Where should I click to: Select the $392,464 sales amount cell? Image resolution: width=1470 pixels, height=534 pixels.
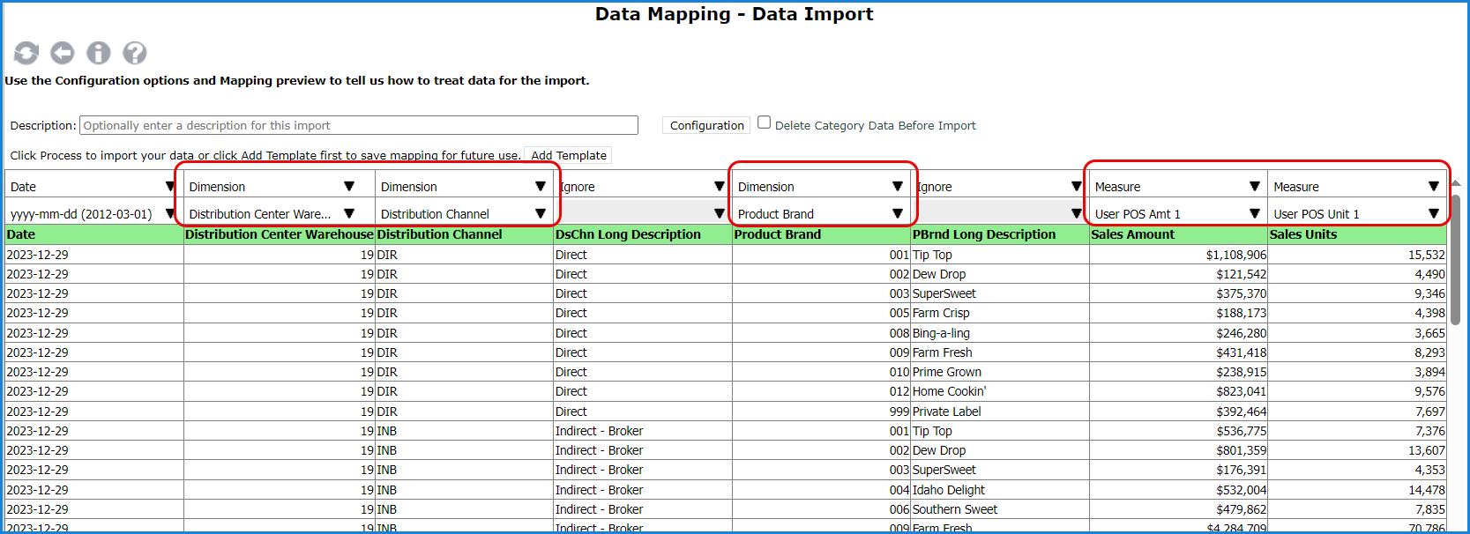1178,412
